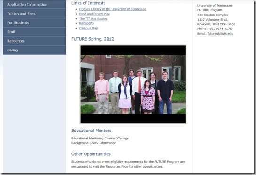Open the Application Information menu item
This screenshot has width=256, height=175.
pos(35,5)
